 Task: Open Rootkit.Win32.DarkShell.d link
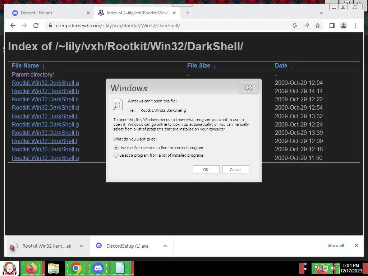coord(45,107)
